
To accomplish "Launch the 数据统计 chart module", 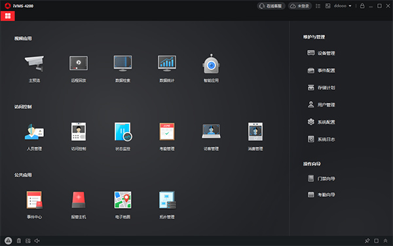I will 167,63.
